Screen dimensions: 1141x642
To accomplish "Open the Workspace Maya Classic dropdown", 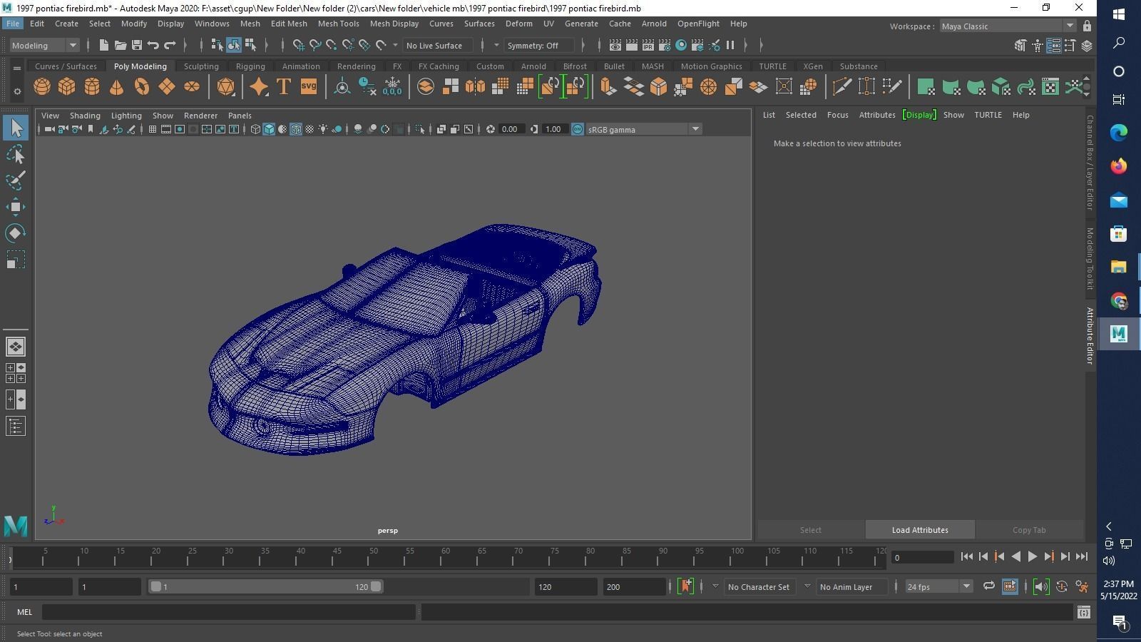I will click(x=1008, y=26).
